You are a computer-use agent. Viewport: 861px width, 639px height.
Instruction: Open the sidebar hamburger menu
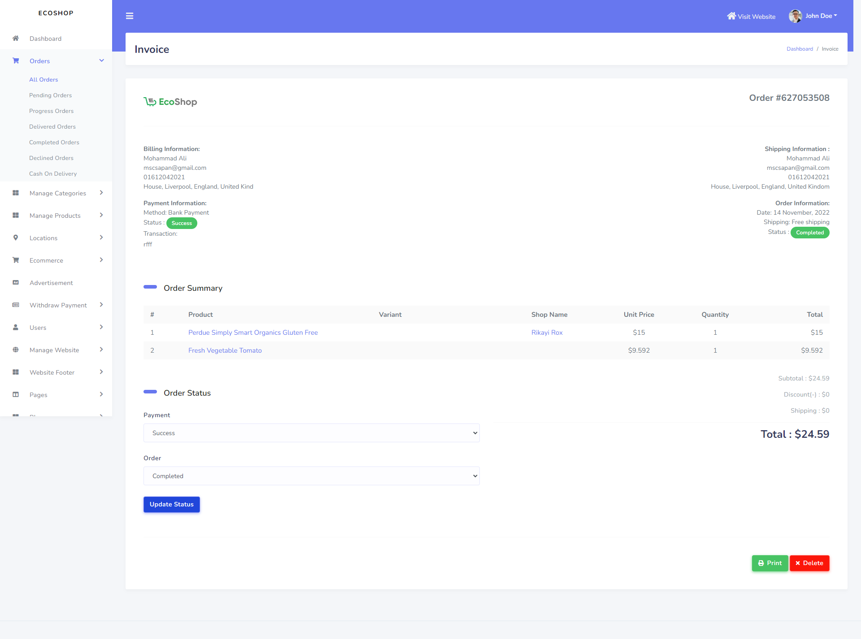coord(130,16)
